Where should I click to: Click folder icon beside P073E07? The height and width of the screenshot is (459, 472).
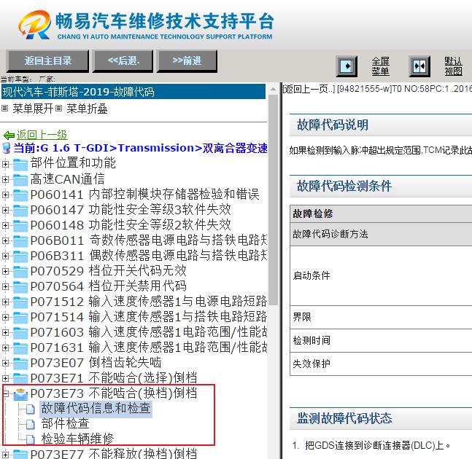20,364
